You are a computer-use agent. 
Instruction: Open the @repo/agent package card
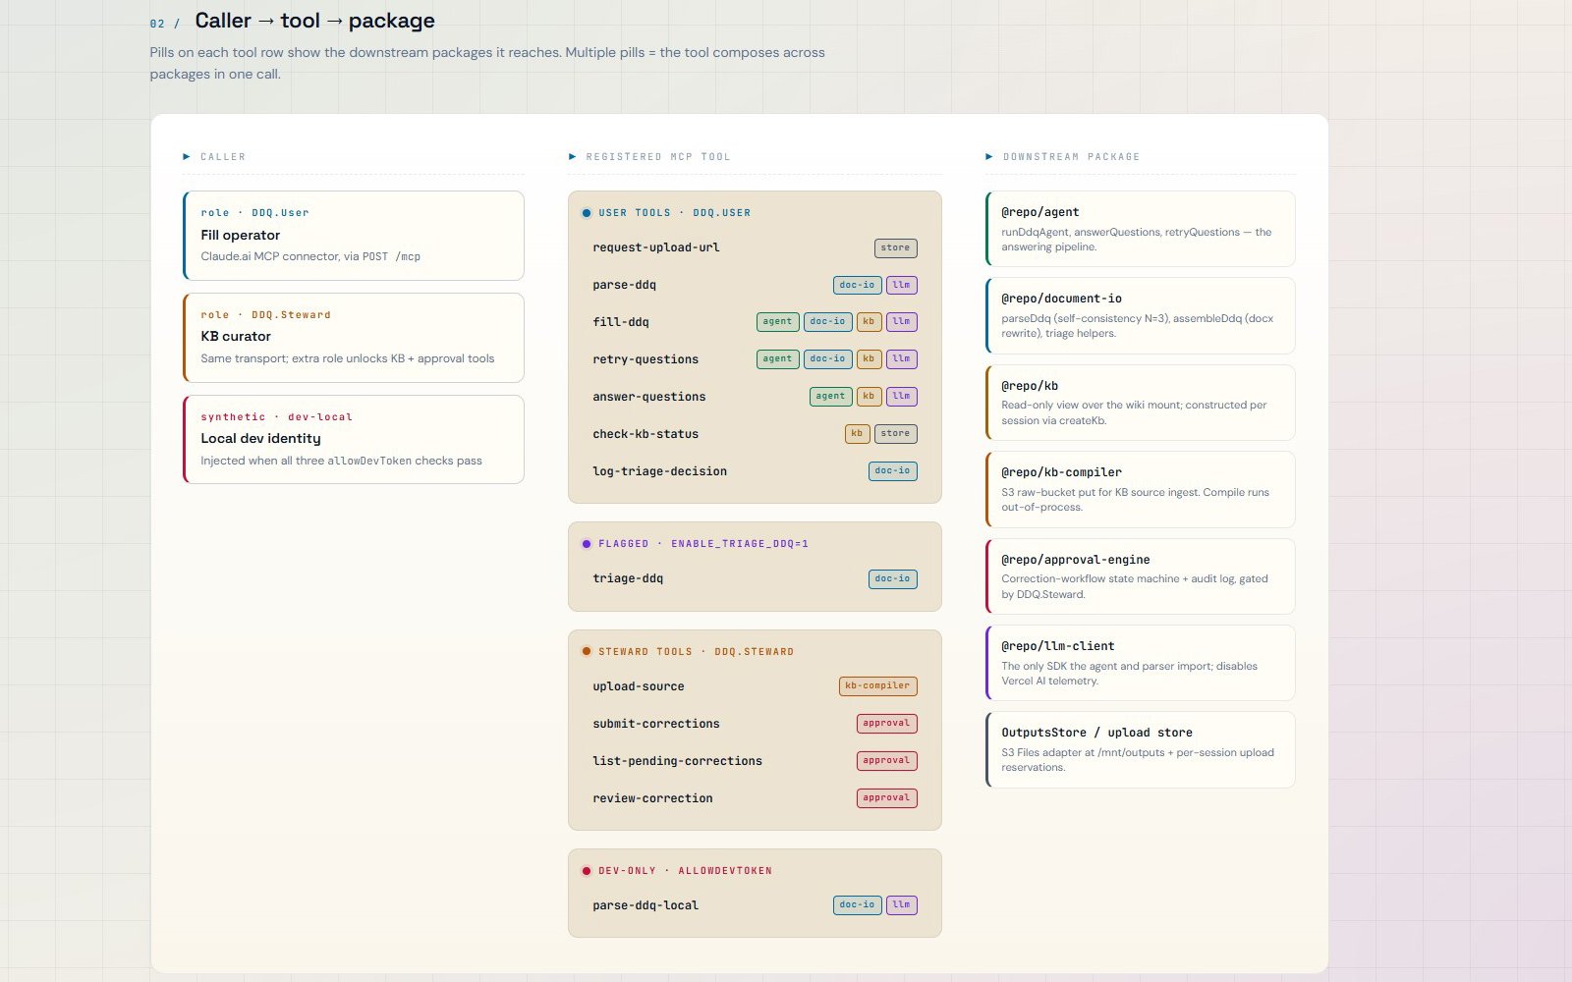[x=1141, y=229]
